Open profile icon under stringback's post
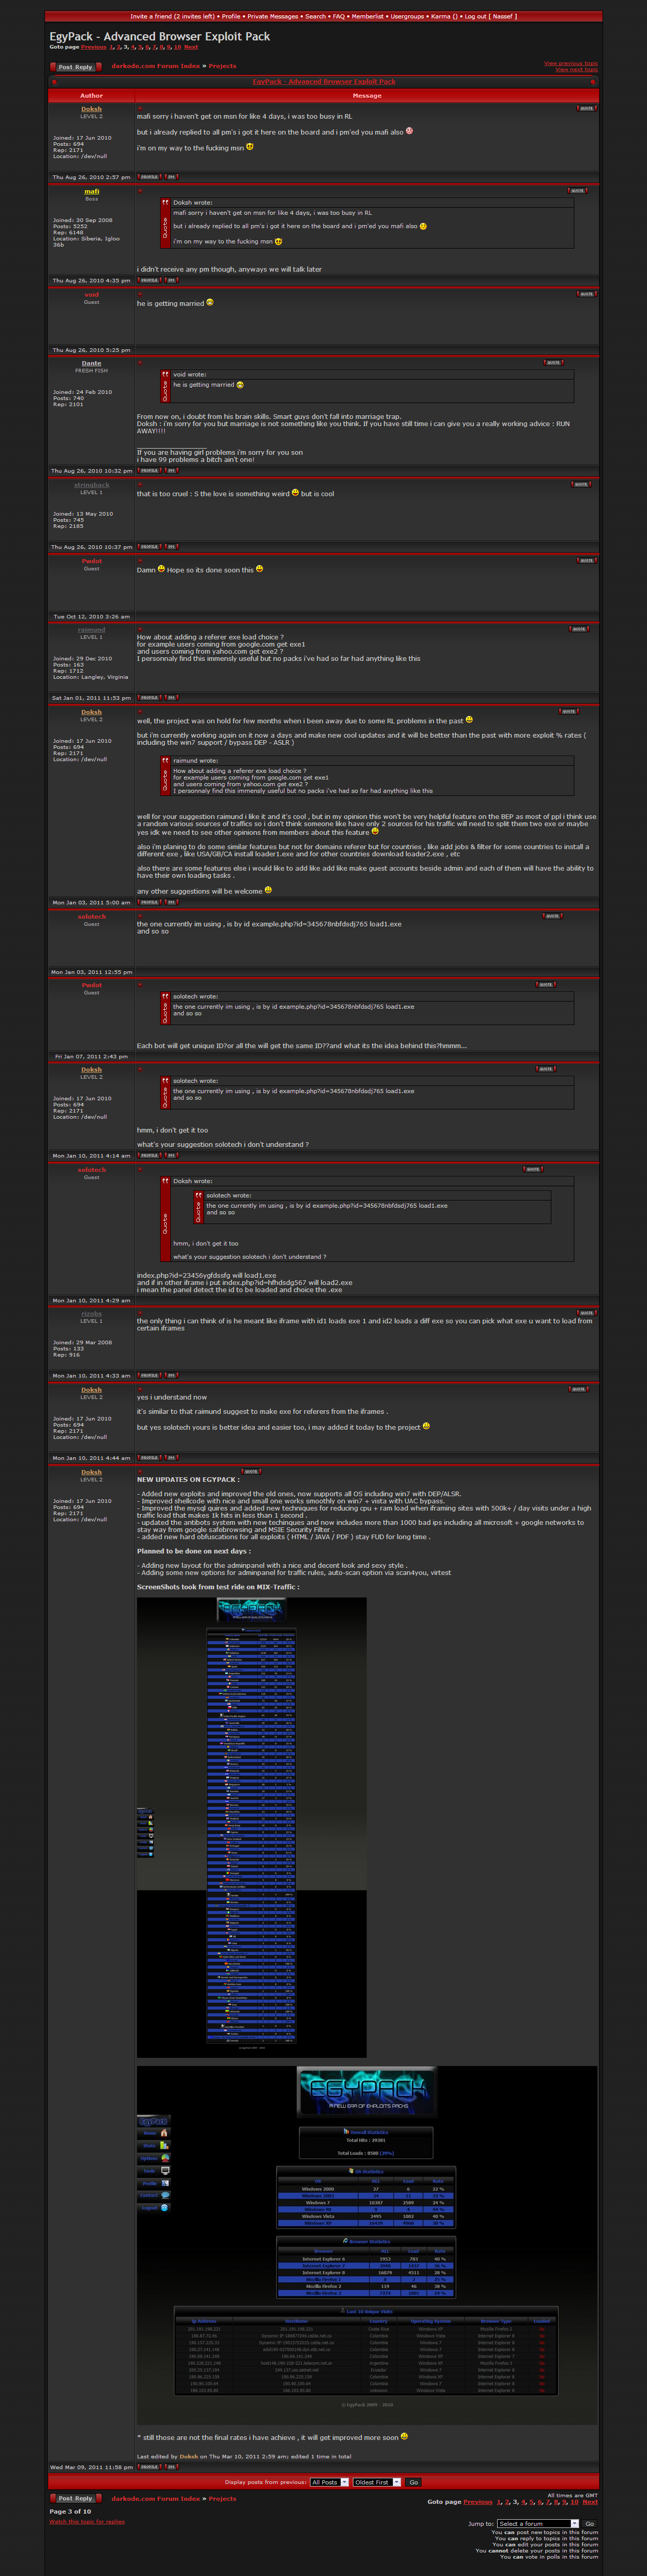Screen dimensions: 647x2576 pos(149,547)
